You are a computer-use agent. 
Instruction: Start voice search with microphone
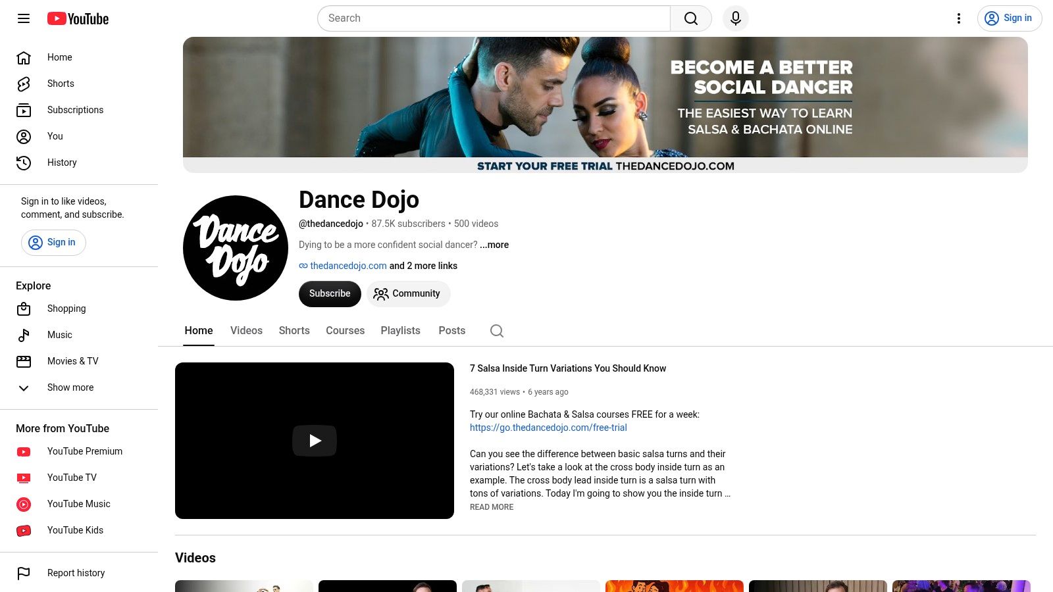[736, 18]
